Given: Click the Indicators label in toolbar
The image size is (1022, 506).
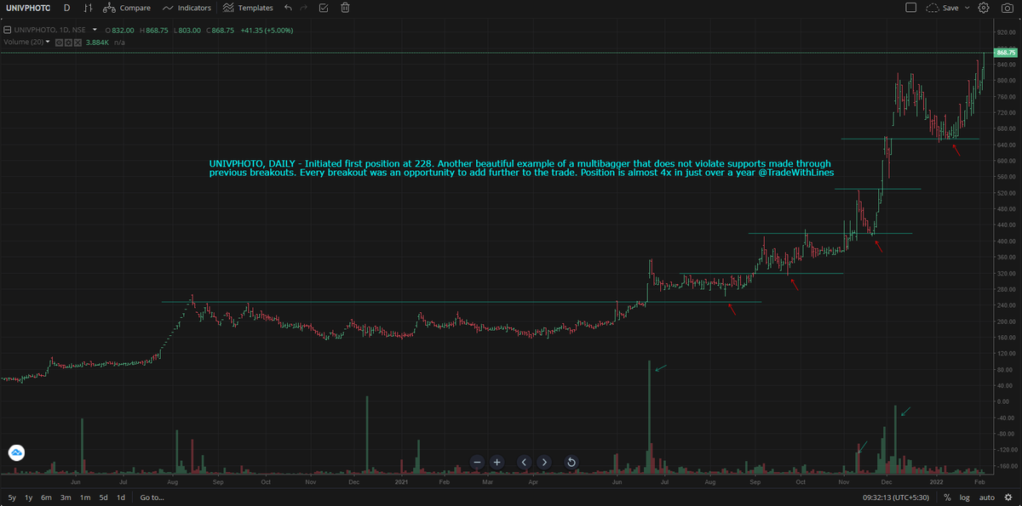Looking at the screenshot, I should [x=194, y=8].
